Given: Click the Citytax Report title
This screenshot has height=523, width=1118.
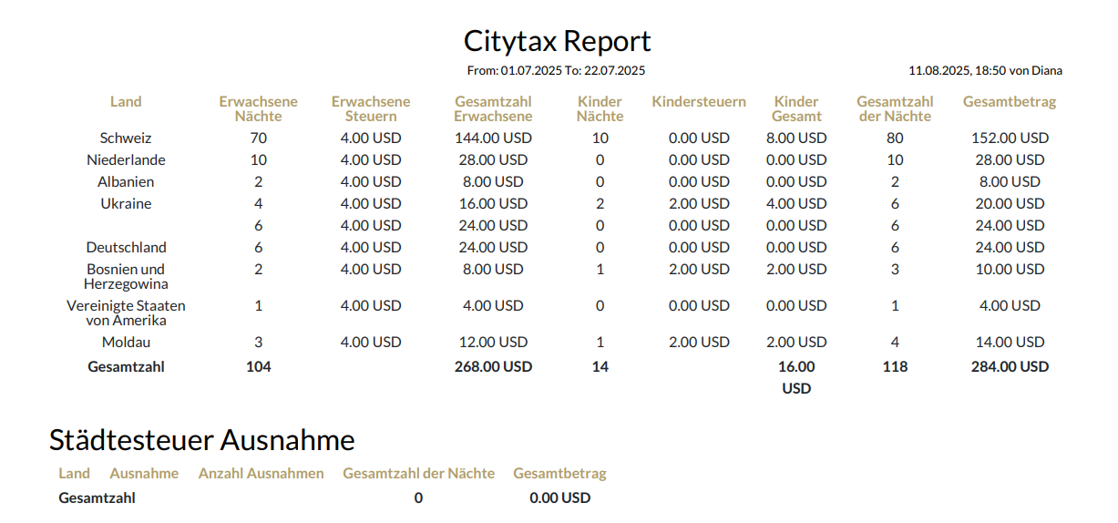Looking at the screenshot, I should [557, 41].
